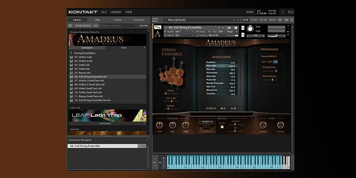Click the snapshot camera icon

[229, 28]
